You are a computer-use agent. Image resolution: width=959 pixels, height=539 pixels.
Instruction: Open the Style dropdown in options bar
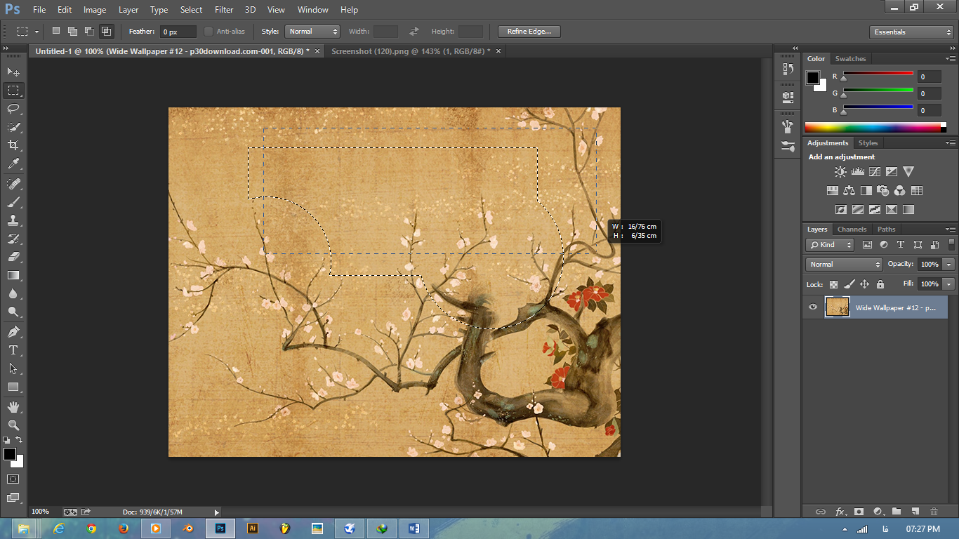coord(312,32)
